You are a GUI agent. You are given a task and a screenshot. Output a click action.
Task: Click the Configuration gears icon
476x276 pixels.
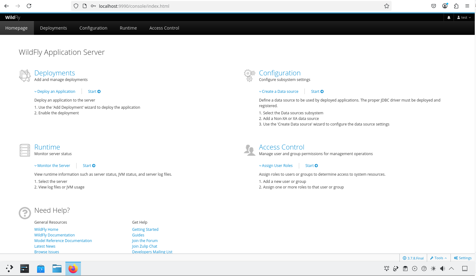click(249, 76)
